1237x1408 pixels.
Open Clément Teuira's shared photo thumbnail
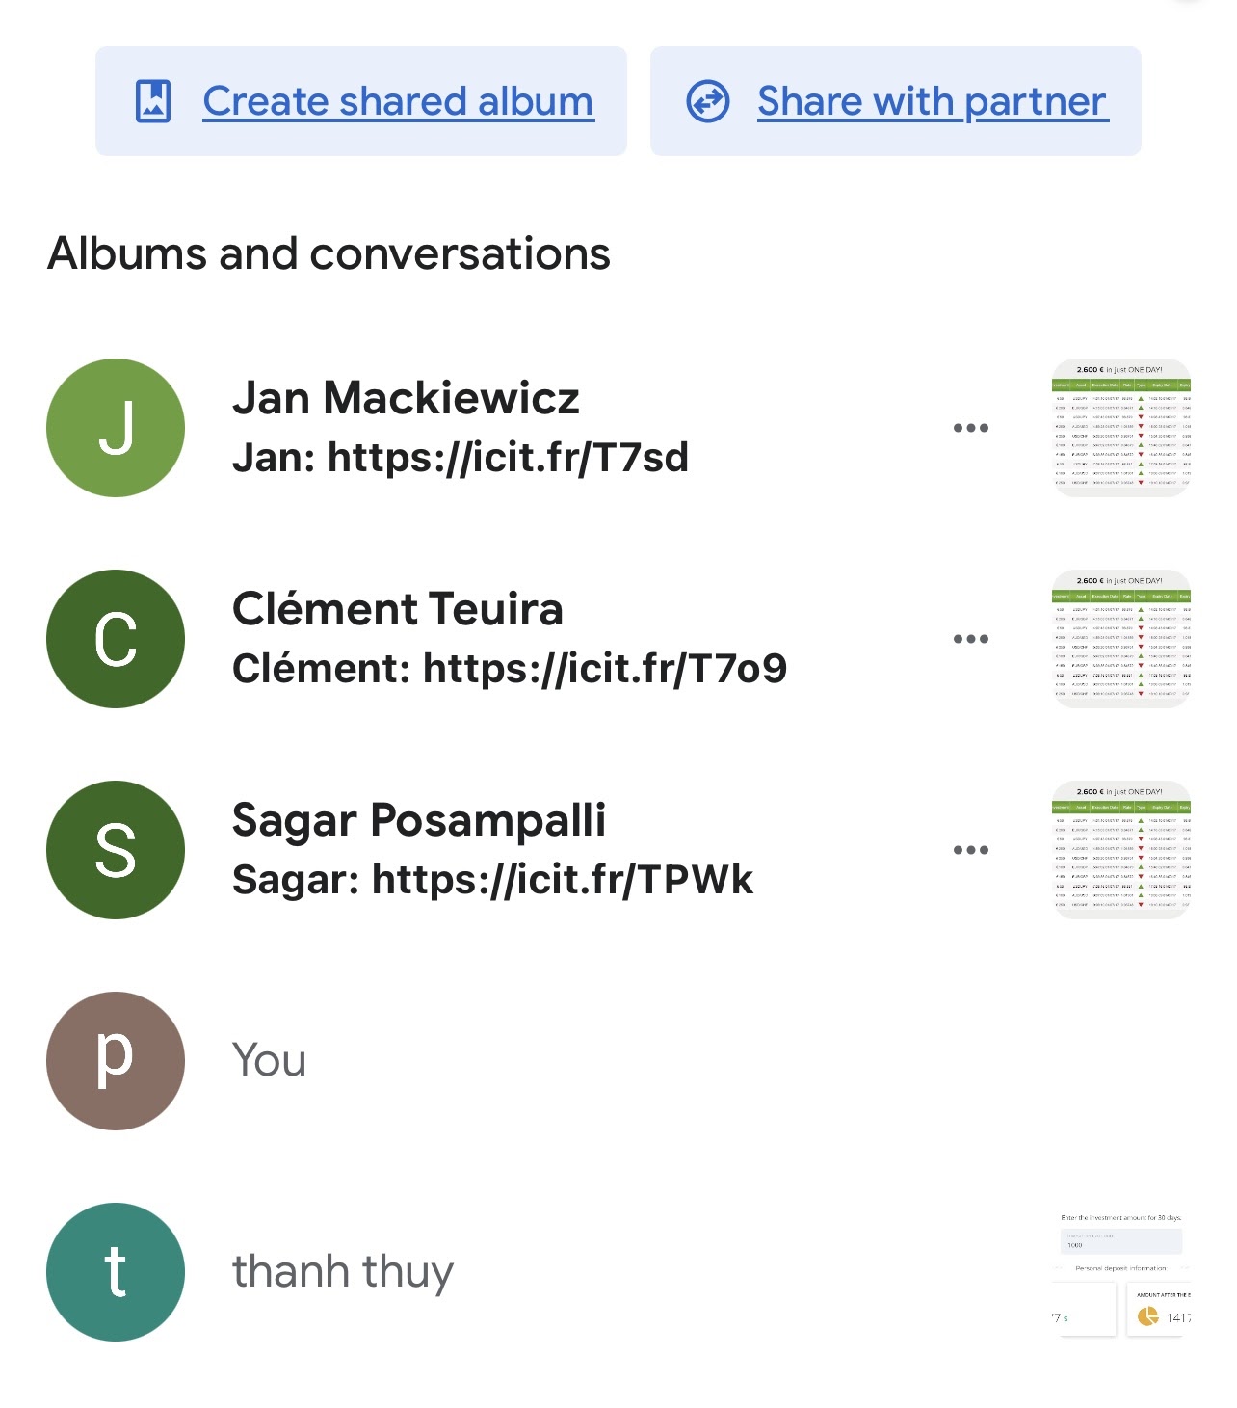(x=1121, y=639)
